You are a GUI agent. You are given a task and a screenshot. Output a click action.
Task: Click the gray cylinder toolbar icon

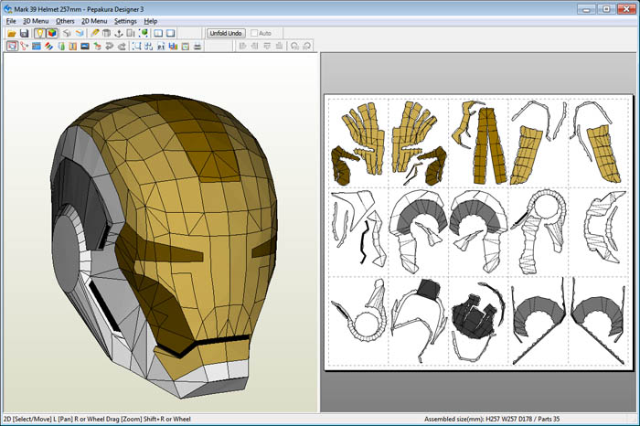[107, 34]
